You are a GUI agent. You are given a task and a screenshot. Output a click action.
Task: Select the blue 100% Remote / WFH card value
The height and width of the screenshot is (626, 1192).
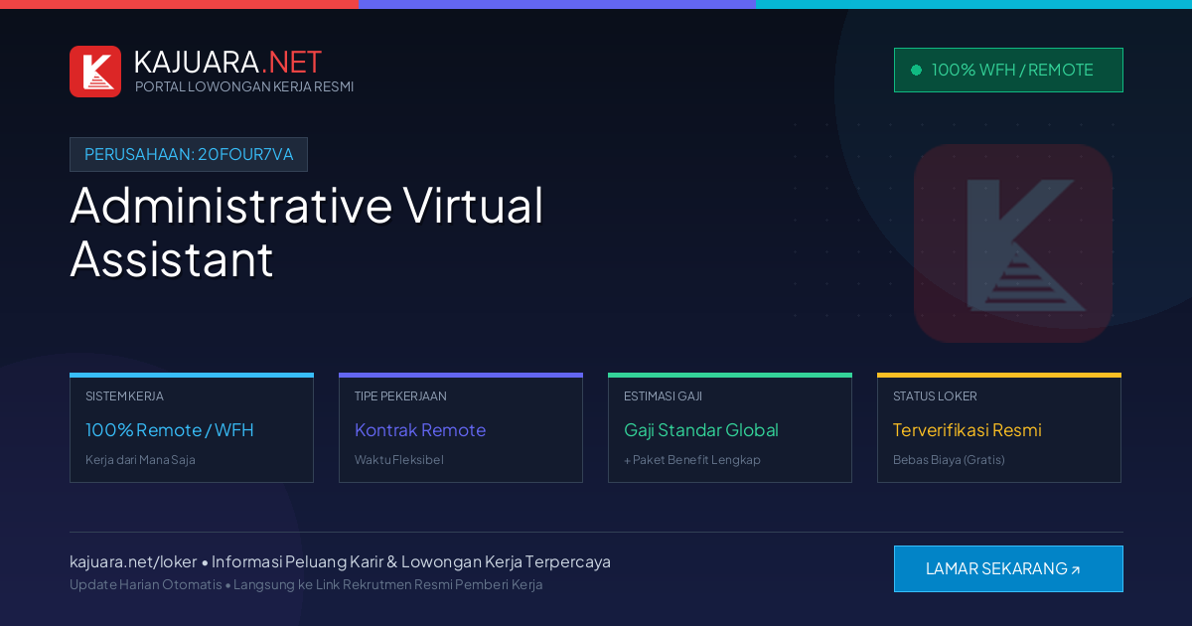click(170, 430)
